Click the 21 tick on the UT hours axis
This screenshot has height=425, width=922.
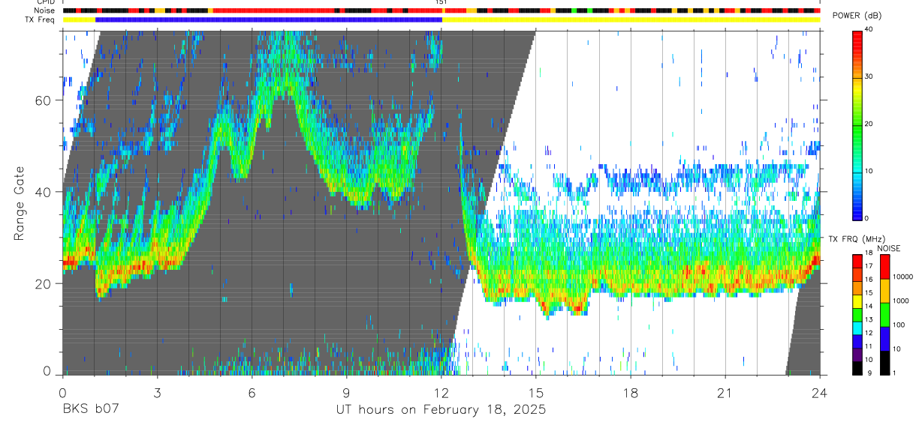click(x=725, y=393)
